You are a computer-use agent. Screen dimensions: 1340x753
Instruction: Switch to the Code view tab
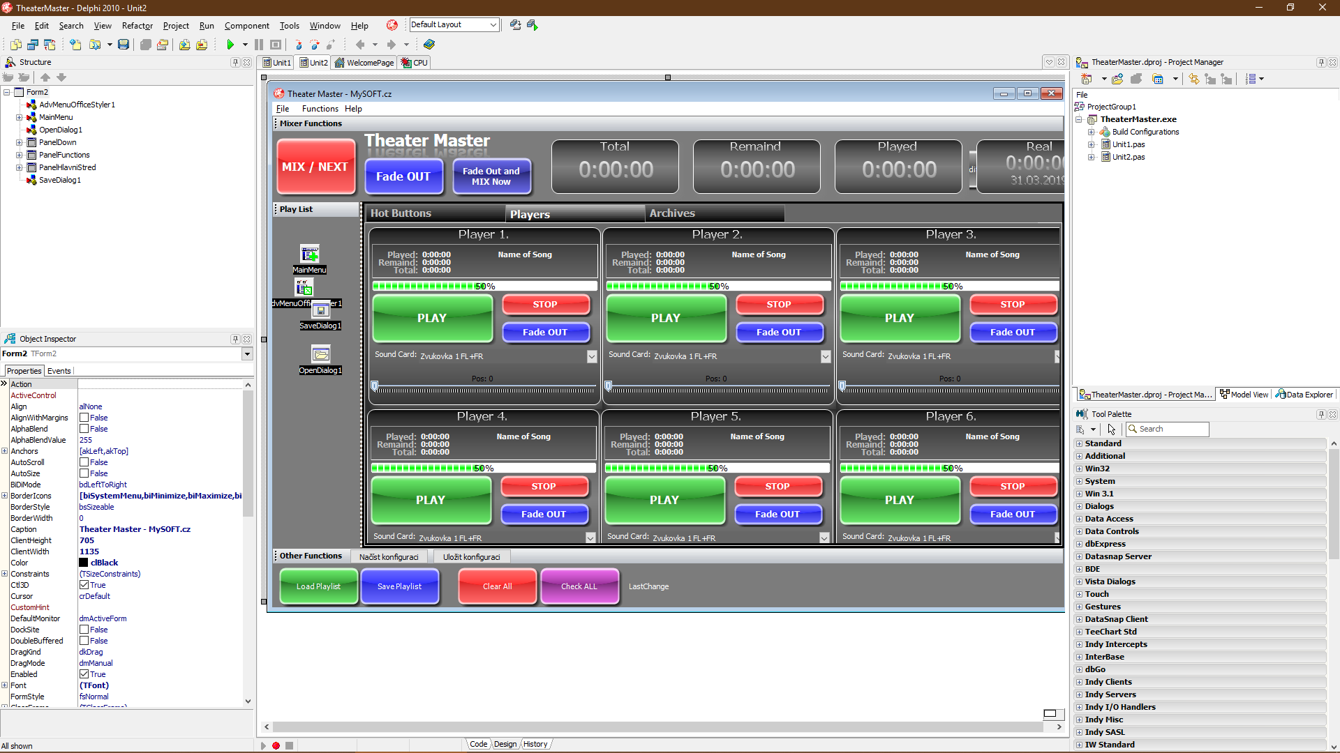[478, 745]
